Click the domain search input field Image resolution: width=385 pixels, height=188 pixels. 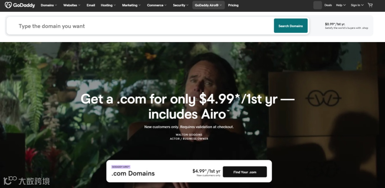point(140,26)
